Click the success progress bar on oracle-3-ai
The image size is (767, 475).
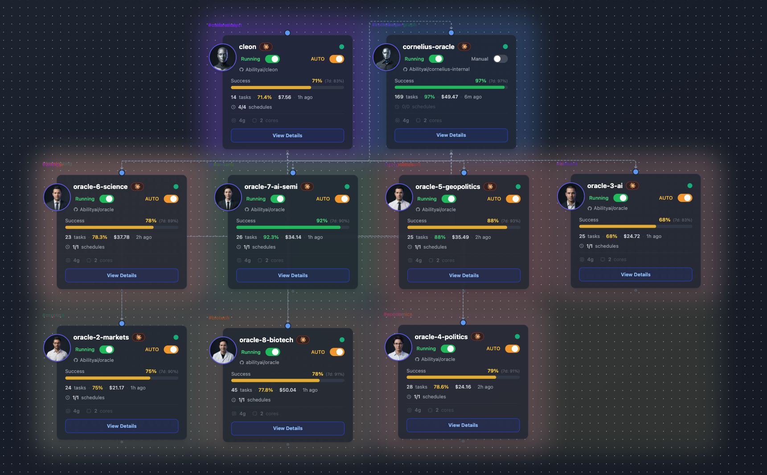(x=635, y=226)
